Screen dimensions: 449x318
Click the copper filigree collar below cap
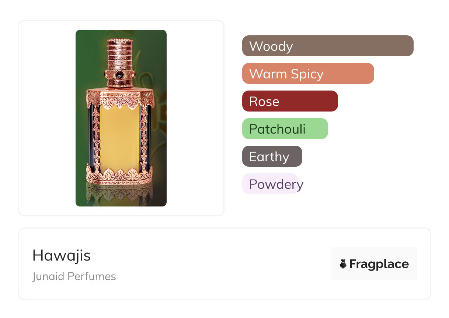119,98
